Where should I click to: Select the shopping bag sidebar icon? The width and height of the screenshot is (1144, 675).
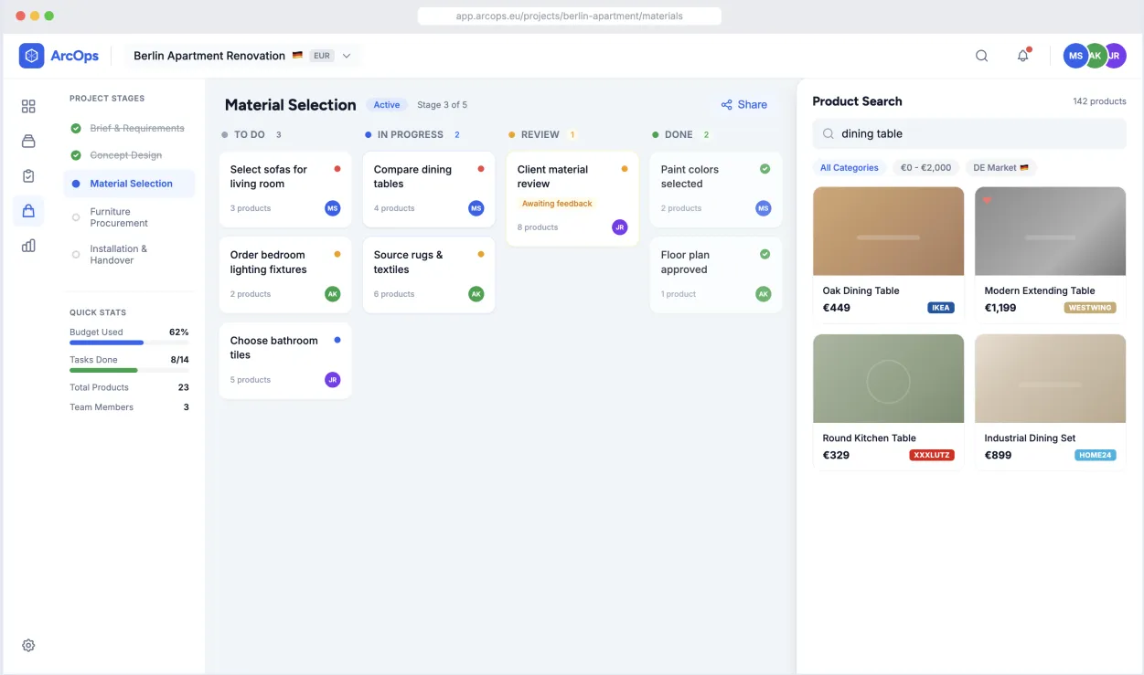28,211
